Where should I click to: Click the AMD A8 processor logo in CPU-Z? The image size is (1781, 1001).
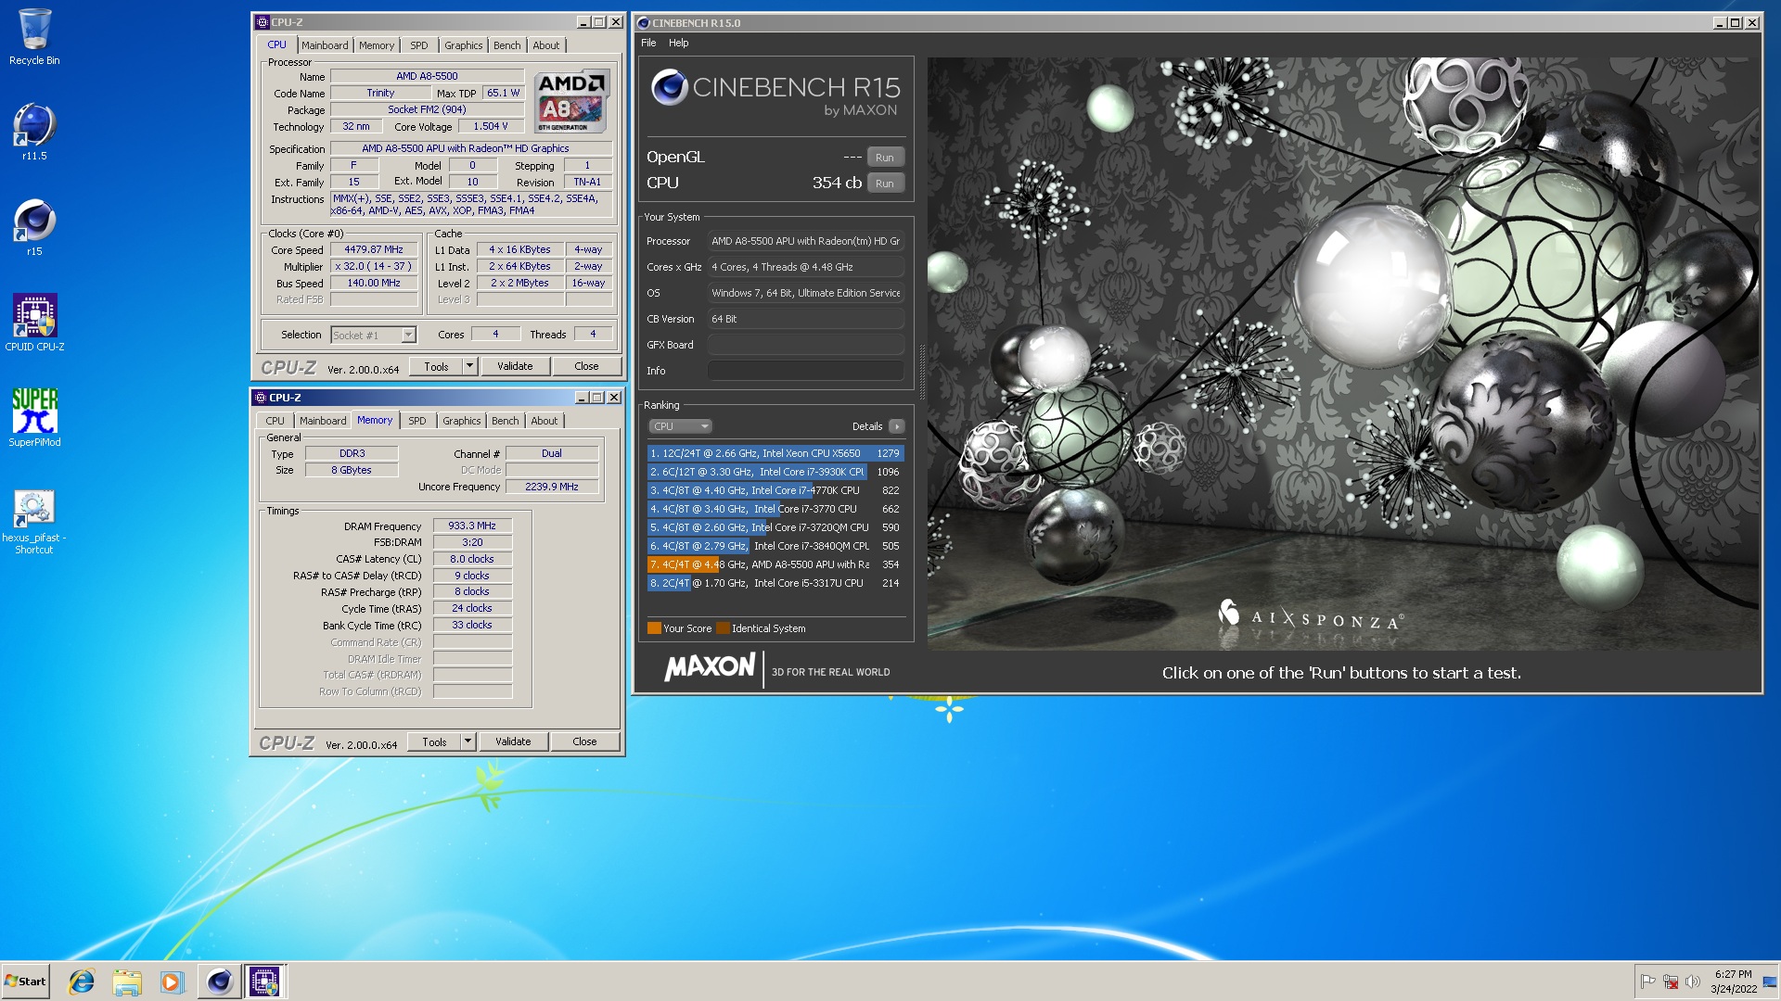[571, 101]
